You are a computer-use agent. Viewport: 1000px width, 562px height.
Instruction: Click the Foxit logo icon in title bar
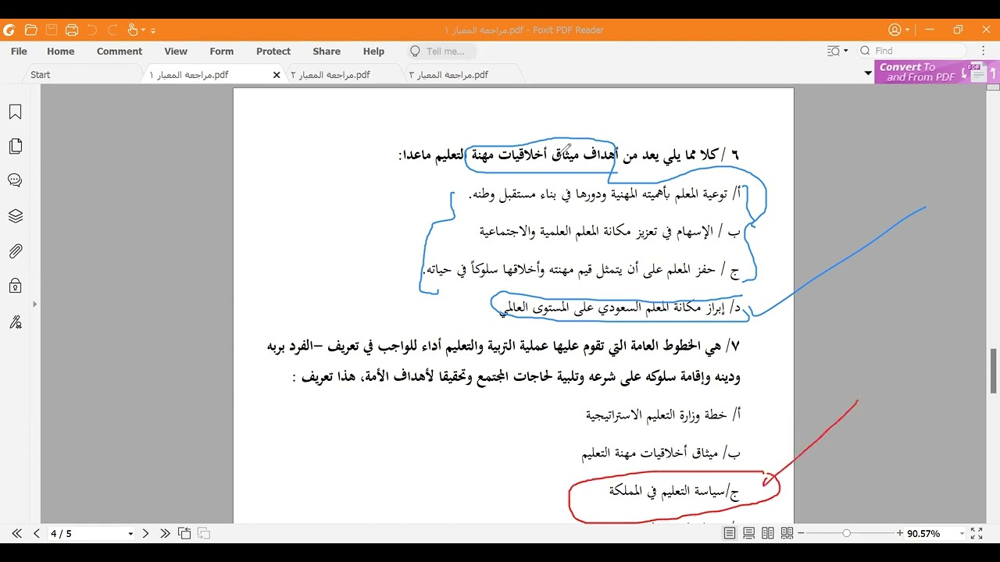point(9,30)
